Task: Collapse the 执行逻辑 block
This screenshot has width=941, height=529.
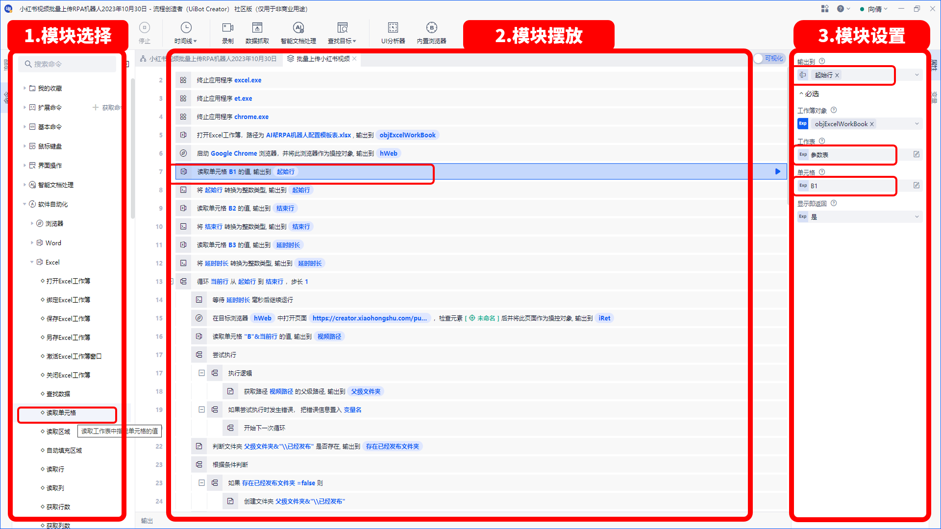Action: click(201, 373)
